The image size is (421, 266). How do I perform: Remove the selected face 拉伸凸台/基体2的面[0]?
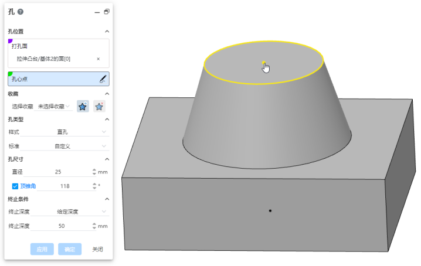coord(98,59)
